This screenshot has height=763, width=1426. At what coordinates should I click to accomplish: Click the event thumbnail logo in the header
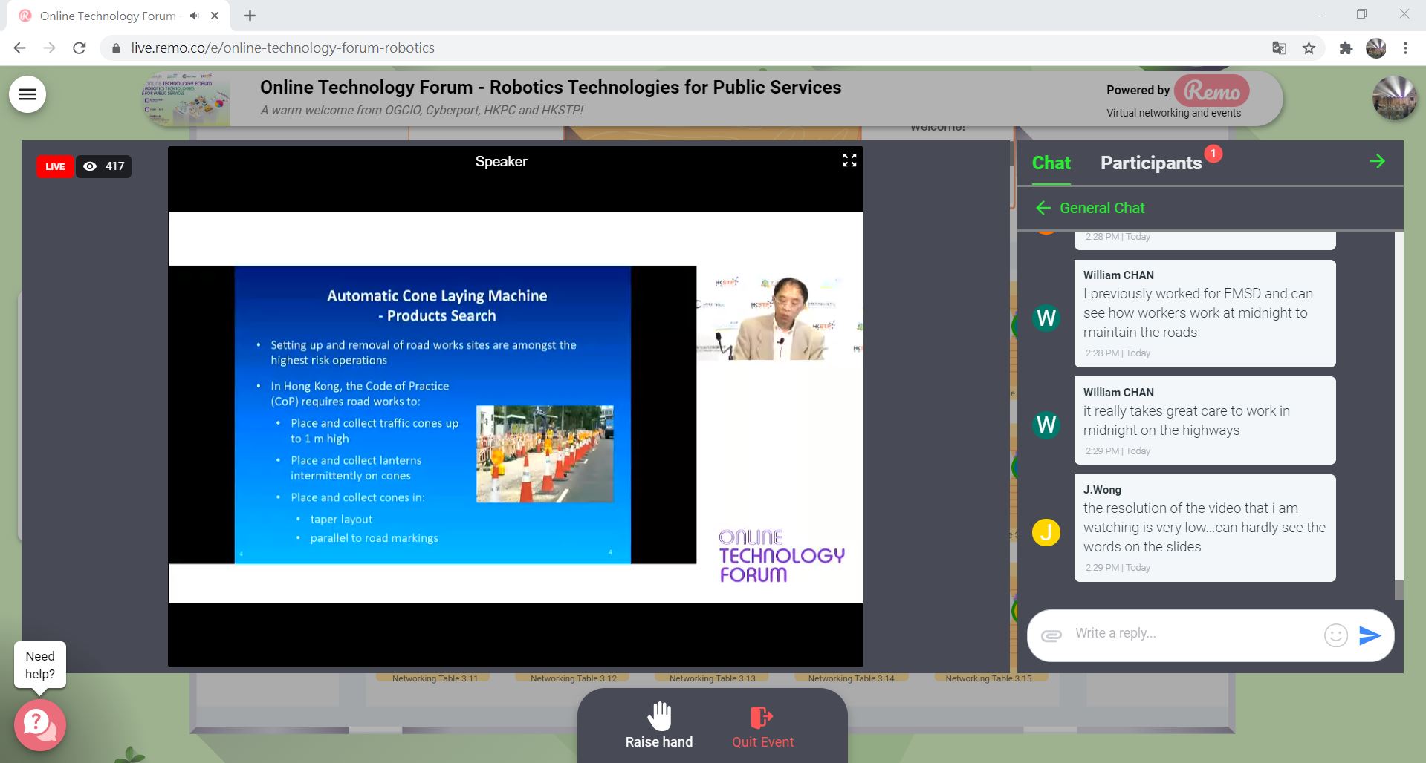click(x=186, y=98)
